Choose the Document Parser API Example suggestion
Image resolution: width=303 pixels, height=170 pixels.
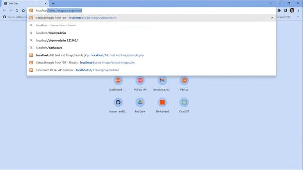click(151, 70)
